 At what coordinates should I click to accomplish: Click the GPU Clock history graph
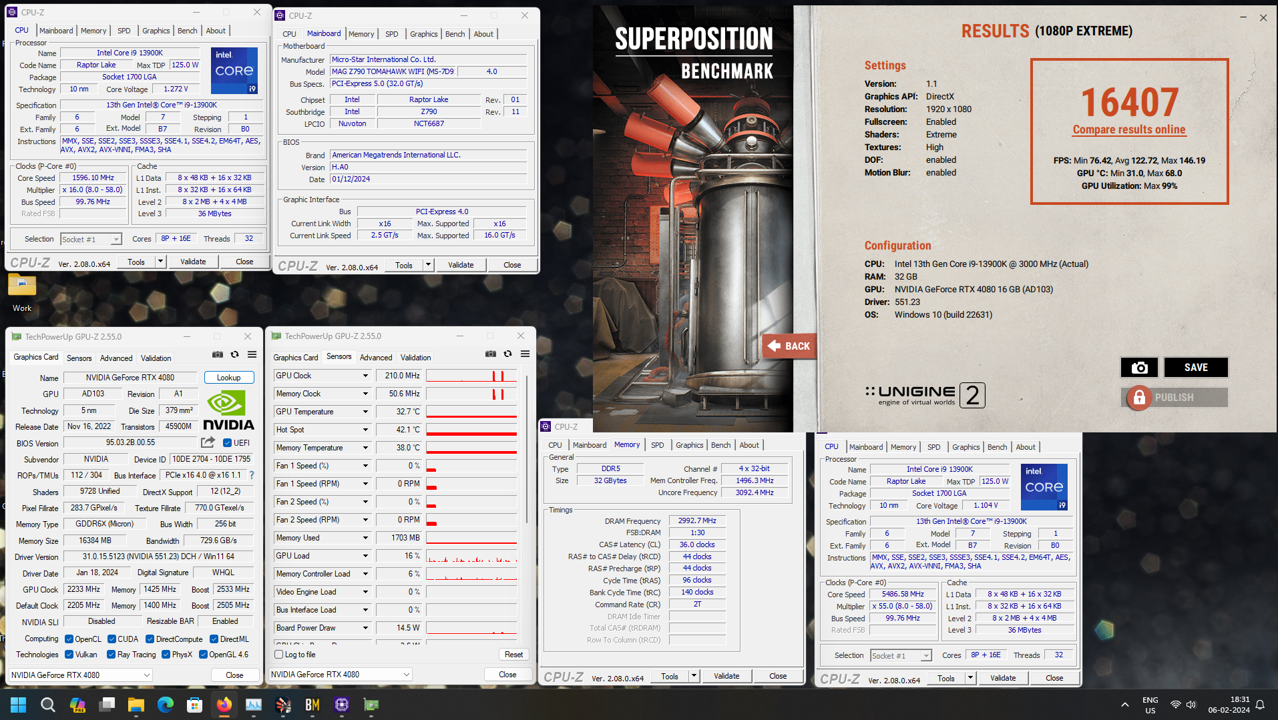tap(471, 376)
